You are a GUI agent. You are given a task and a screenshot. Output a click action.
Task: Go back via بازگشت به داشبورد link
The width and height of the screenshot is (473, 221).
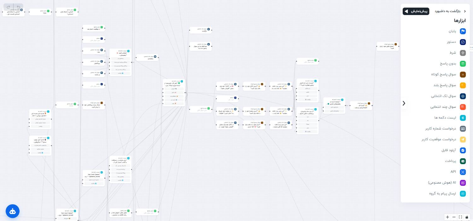click(x=448, y=11)
